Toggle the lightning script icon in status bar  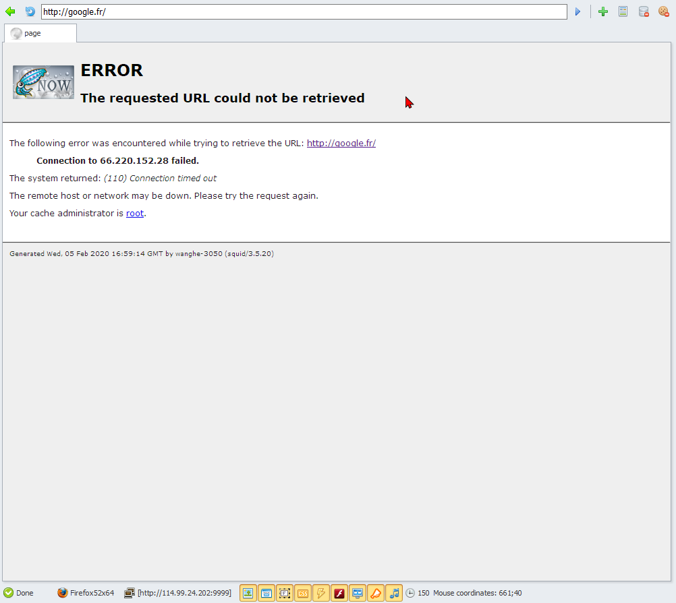click(x=321, y=593)
